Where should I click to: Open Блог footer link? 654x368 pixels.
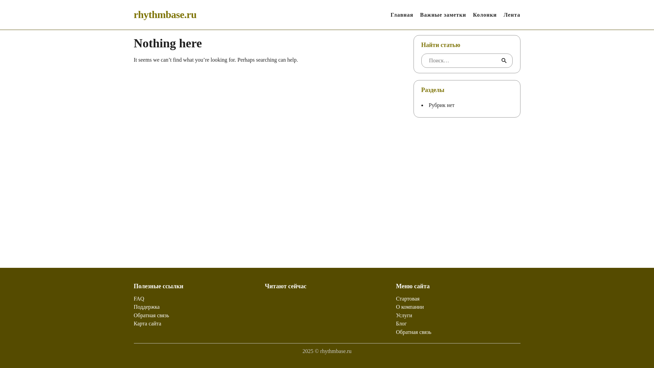click(401, 324)
